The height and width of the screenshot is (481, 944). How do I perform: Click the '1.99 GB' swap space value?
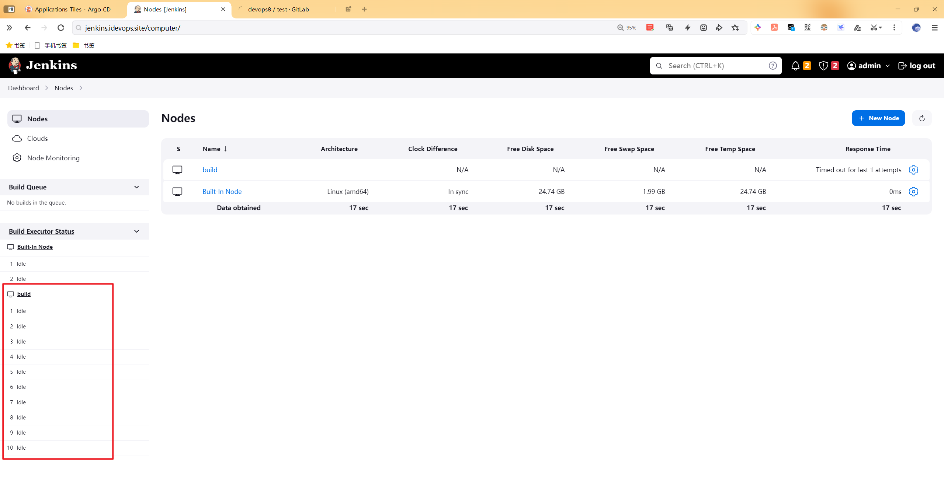point(654,192)
